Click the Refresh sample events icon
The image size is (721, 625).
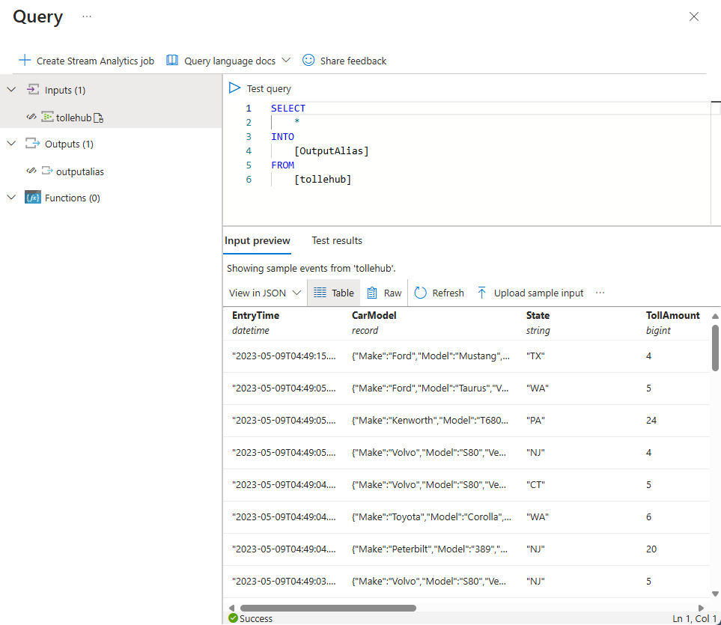[420, 293]
